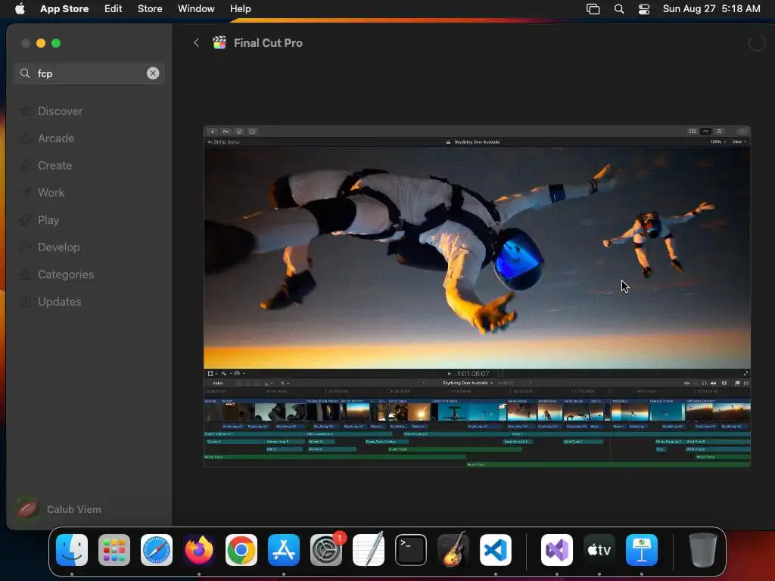Screen dimensions: 775x581
Task: Launch Firefox from the Dock
Action: pyautogui.click(x=199, y=550)
